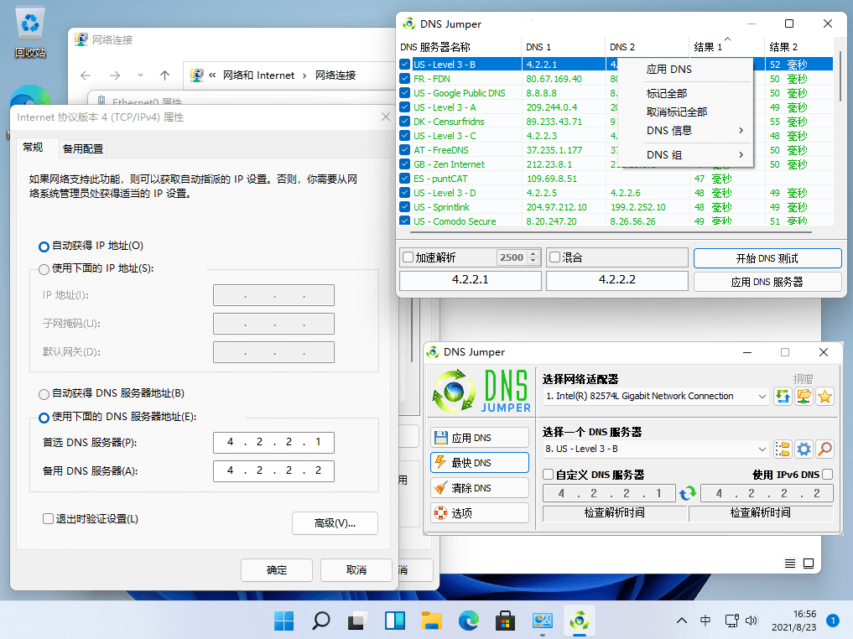Screen dimensions: 853x639
Task: Click the network control panel taskbar icon
Action: [x=543, y=621]
